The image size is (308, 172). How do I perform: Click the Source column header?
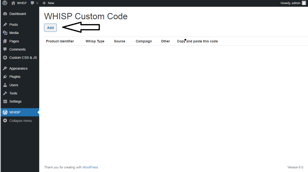[120, 41]
